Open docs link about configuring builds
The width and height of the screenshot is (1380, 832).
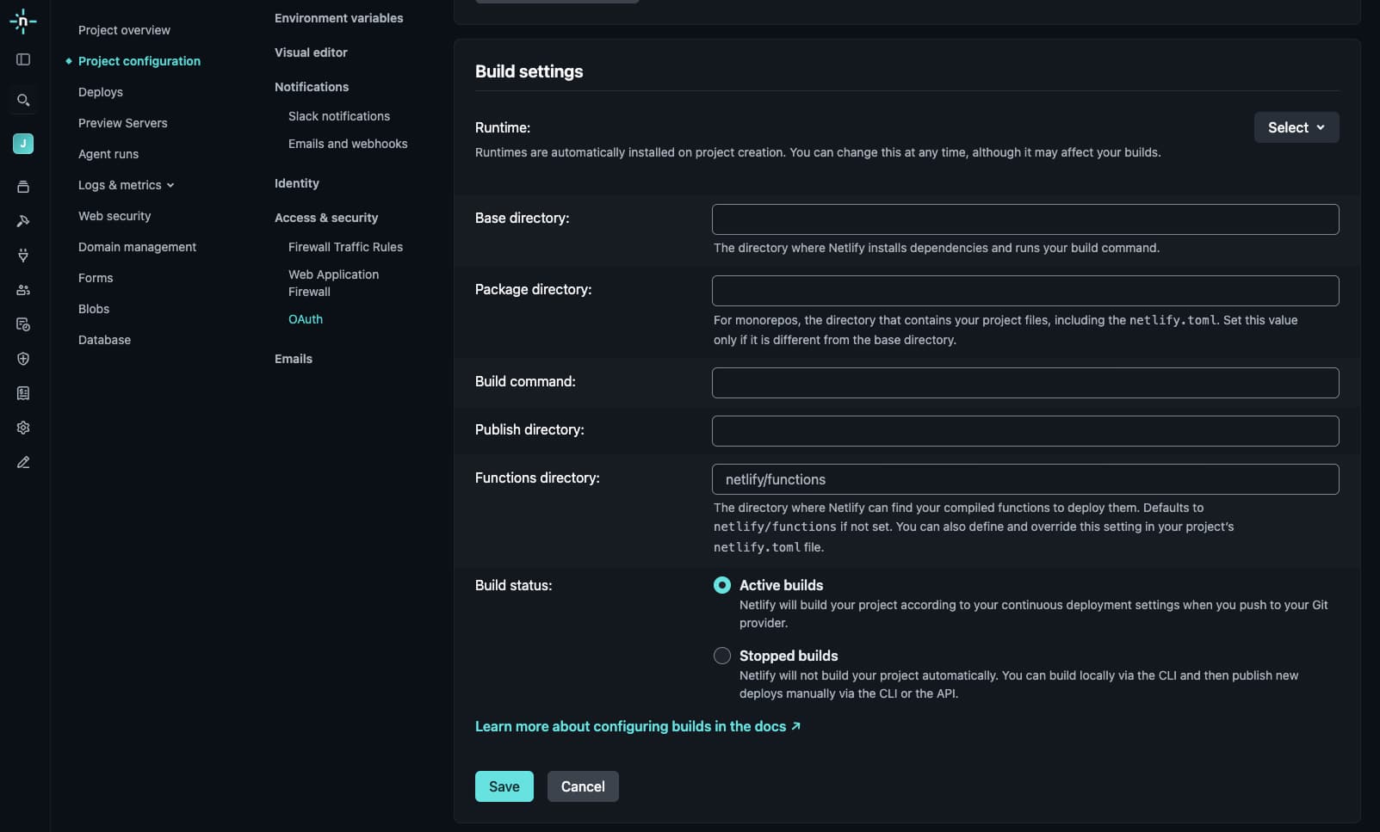click(x=638, y=726)
